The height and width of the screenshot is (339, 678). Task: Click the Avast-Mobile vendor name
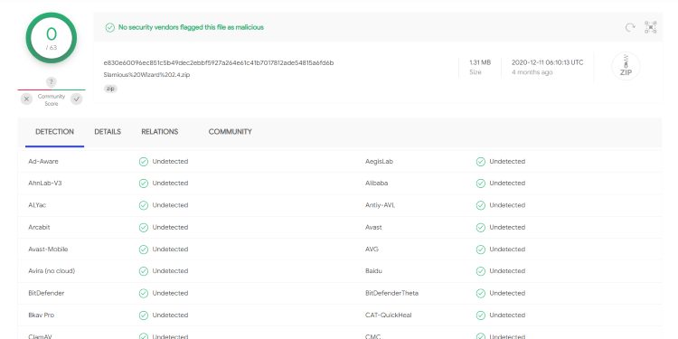(x=48, y=250)
